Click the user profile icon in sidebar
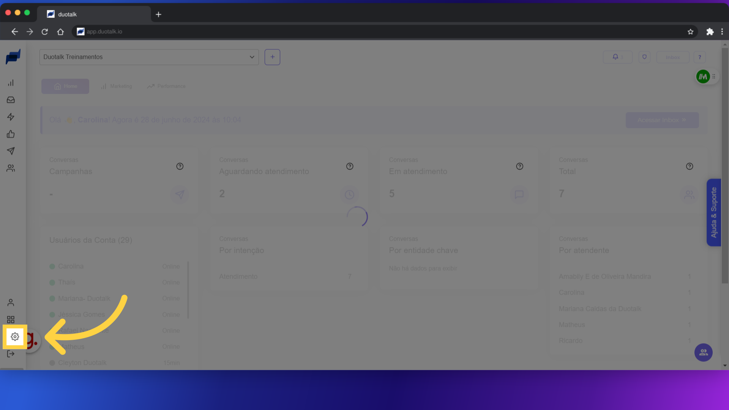The width and height of the screenshot is (729, 410). click(11, 303)
